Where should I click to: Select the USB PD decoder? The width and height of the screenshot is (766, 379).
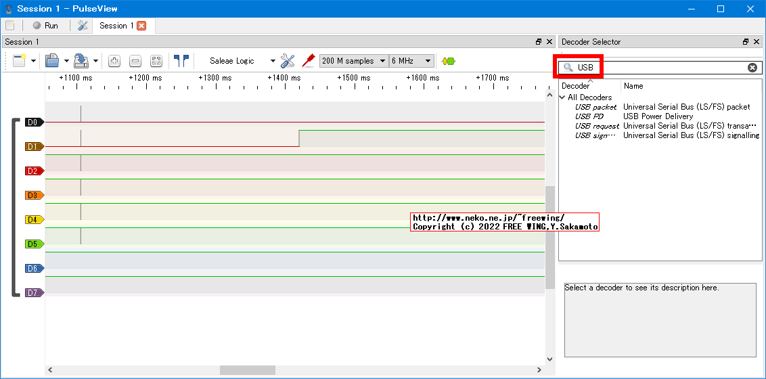(x=589, y=116)
